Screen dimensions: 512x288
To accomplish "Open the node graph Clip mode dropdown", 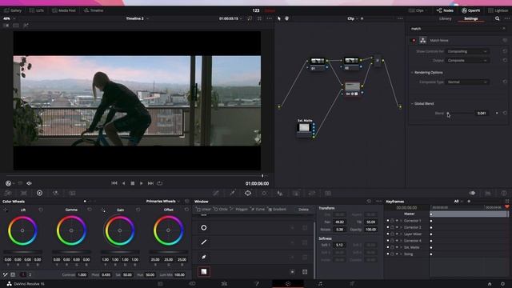I will click(x=353, y=18).
